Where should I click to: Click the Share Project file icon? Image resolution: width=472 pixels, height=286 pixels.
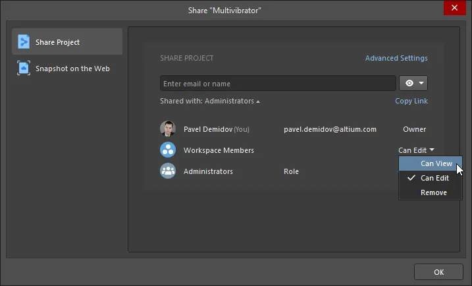coord(24,42)
